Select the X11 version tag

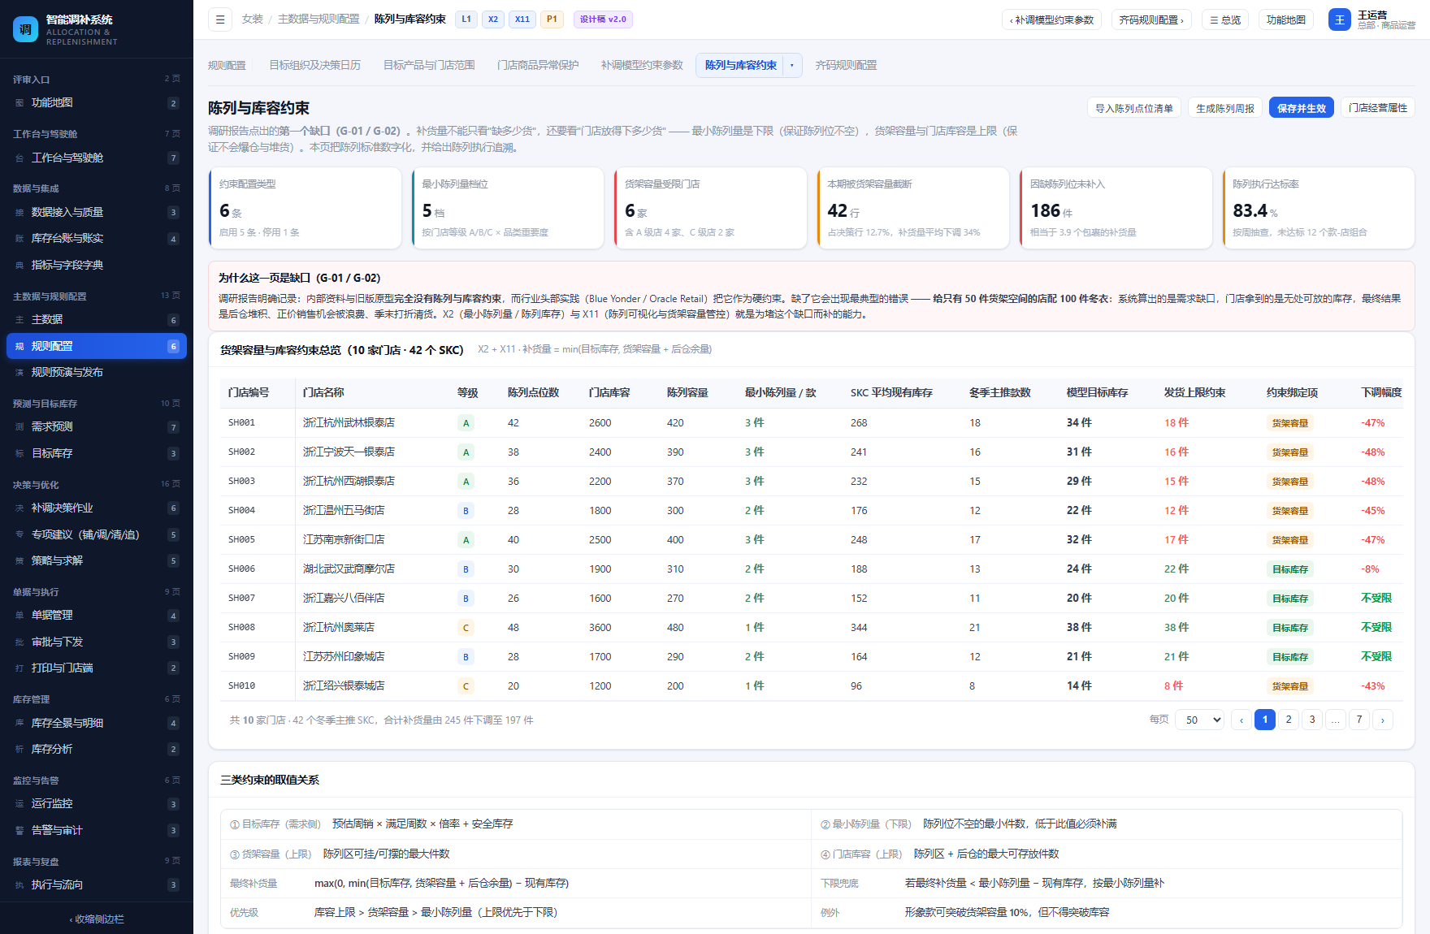[522, 19]
